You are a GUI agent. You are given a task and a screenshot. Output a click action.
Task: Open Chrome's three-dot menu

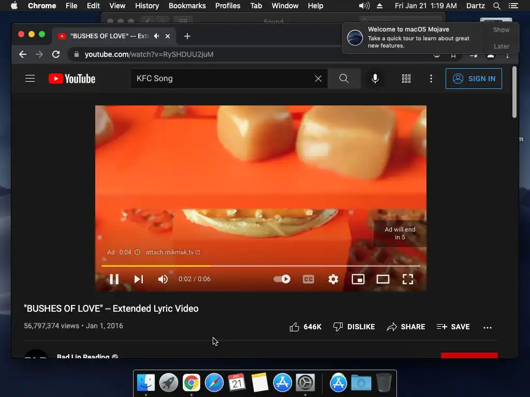pyautogui.click(x=507, y=56)
